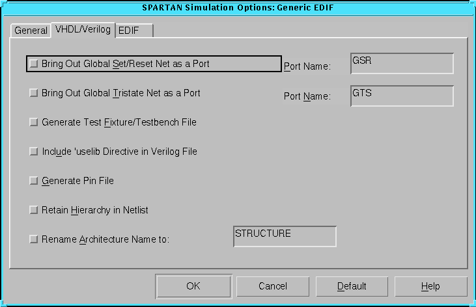476x307 pixels.
Task: Click the STRUCTURE architecture name field
Action: tap(285, 237)
